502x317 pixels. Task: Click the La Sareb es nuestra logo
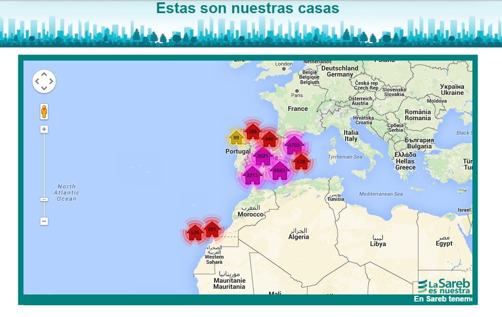[444, 286]
